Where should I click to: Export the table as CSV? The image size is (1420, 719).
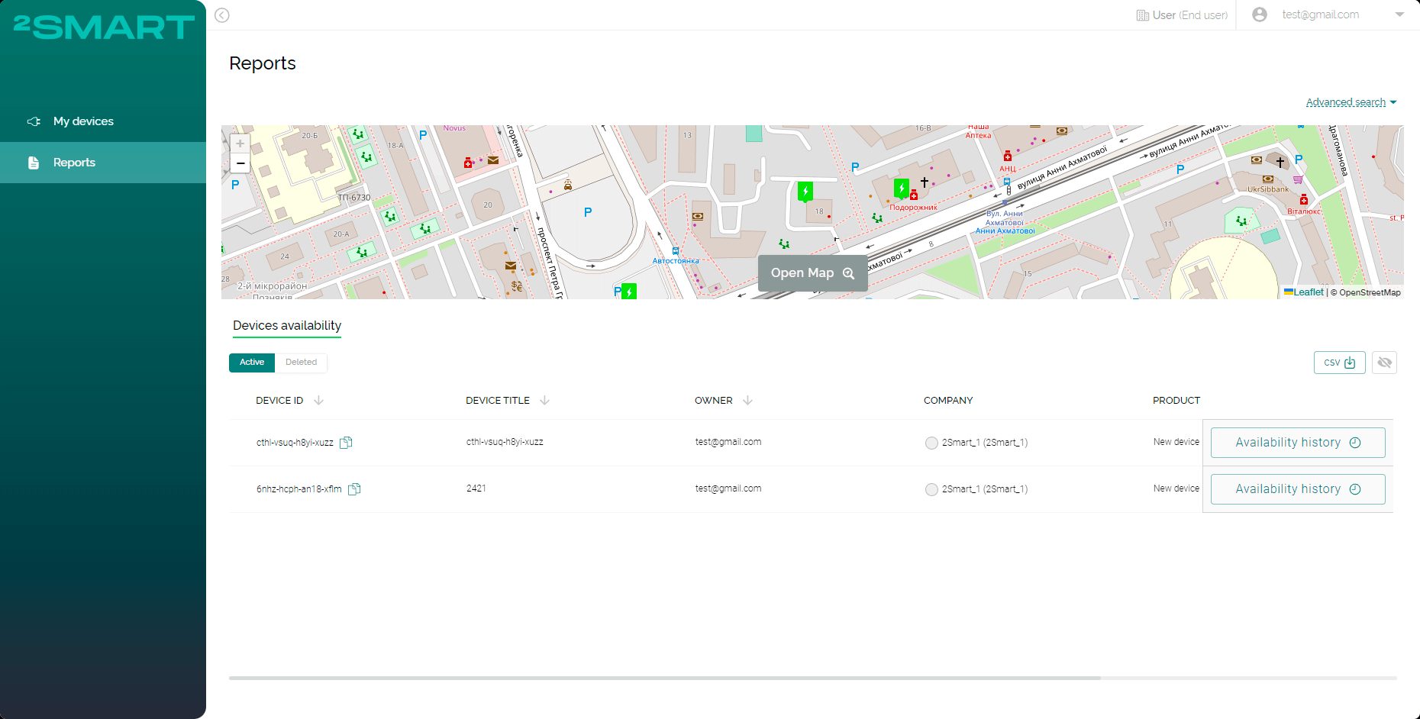[x=1339, y=363]
